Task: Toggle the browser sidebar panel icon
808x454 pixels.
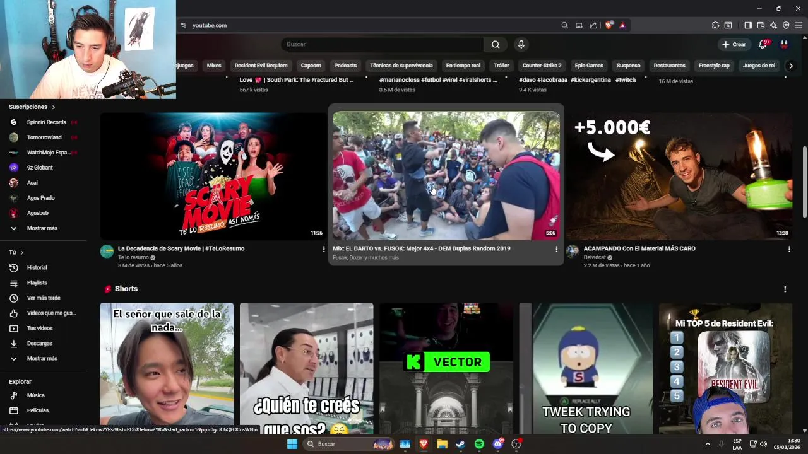Action: click(748, 25)
